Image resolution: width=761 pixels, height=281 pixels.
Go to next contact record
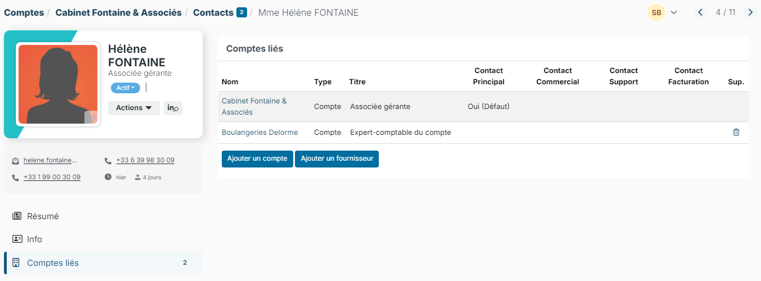point(750,12)
